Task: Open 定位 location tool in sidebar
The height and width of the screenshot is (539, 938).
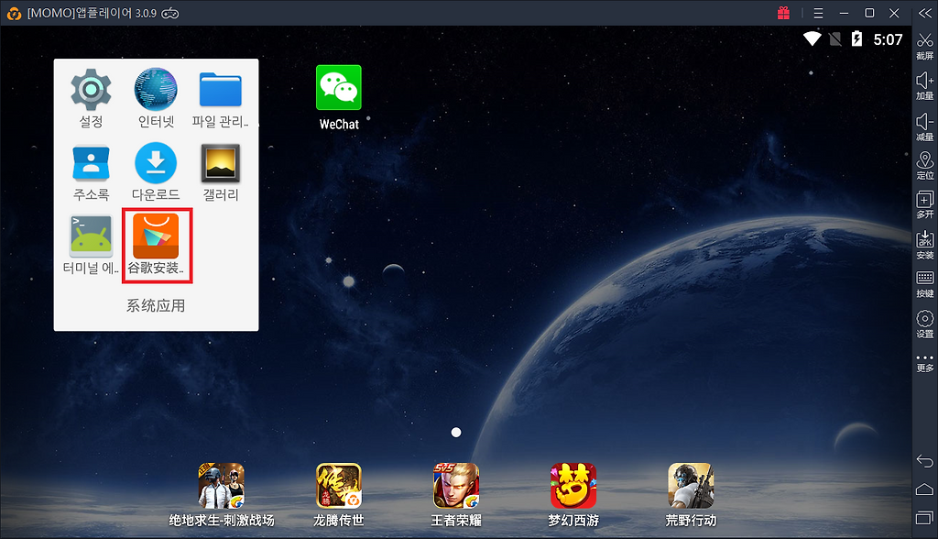Action: [x=925, y=164]
